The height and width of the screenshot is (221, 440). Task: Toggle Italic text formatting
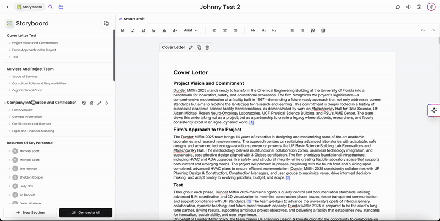[x=133, y=30]
